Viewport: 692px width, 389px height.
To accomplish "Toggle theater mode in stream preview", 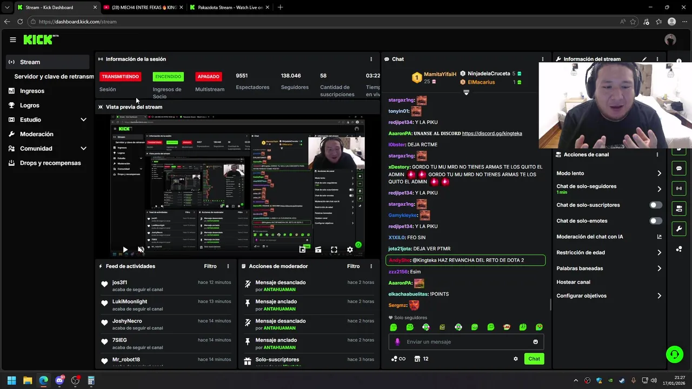I will (x=318, y=250).
